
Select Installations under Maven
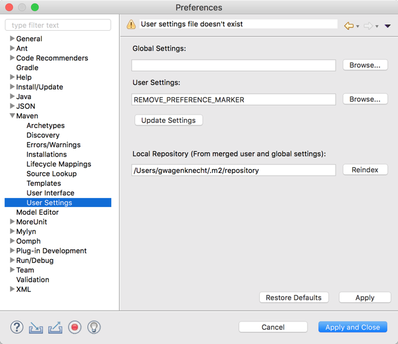point(46,154)
